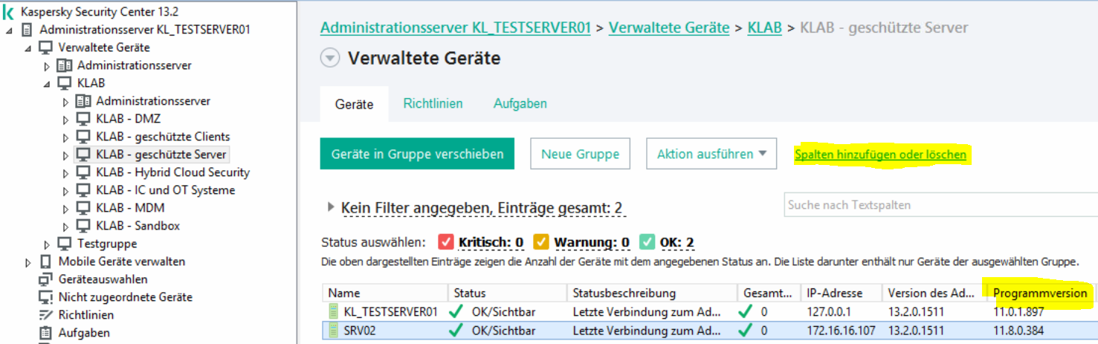1098x344 pixels.
Task: Select KLAB - geschützte Server in tree
Action: coord(162,155)
